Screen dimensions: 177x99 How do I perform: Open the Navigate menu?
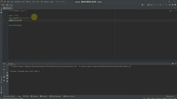(18, 2)
